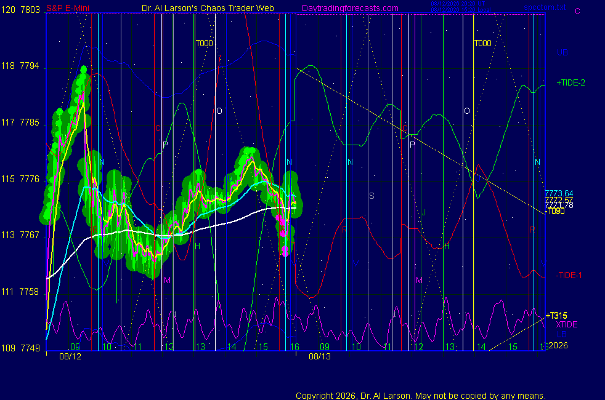Click the magenta "C" label beside spcctom.txt
The width and height of the screenshot is (605, 400).
(577, 11)
